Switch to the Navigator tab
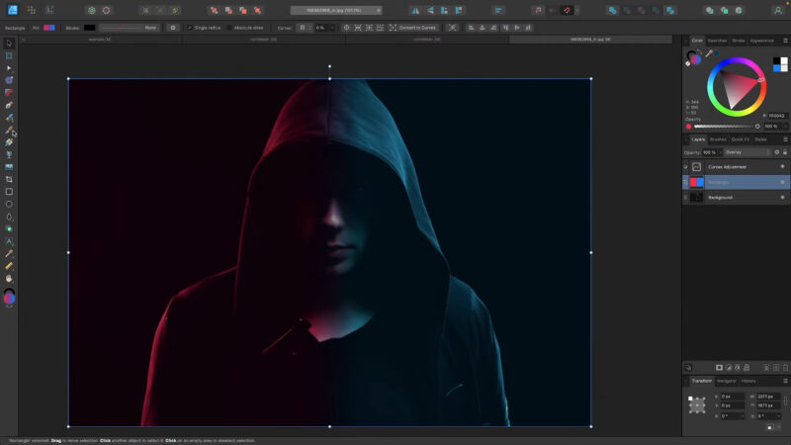Viewport: 791px width, 445px height. [726, 381]
